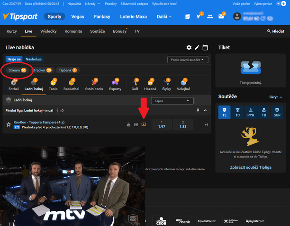Refresh the account balance icon
Image resolution: width=290 pixels, height=226 pixels.
[x=263, y=18]
